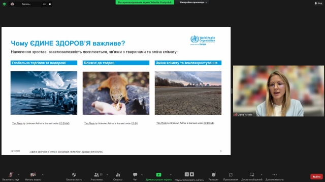Click slide page number in footer
Image resolution: width=325 pixels, height=182 pixels.
[221, 151]
